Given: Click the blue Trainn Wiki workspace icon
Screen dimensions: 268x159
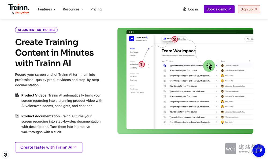Looking at the screenshot, I should tap(131, 39).
